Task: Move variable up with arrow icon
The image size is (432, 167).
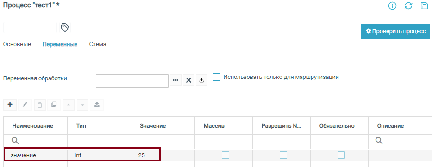Action: point(69,105)
